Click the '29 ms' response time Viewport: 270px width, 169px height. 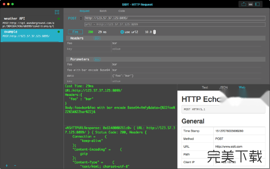[x=102, y=32]
